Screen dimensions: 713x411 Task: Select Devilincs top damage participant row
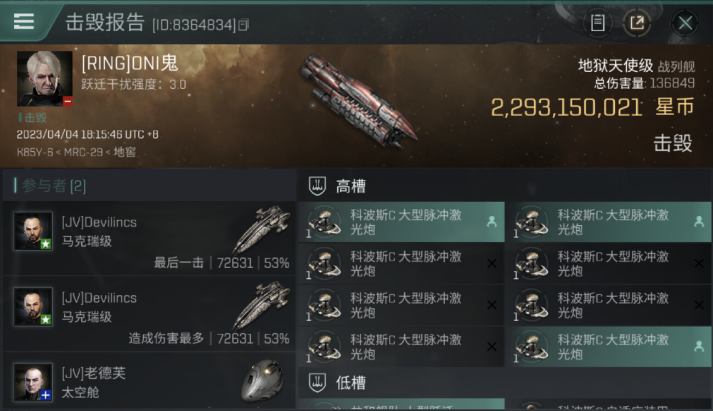click(x=149, y=314)
